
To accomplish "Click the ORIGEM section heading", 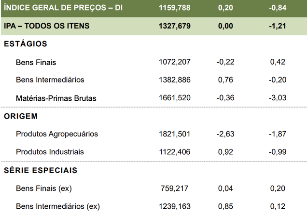I will (21, 116).
